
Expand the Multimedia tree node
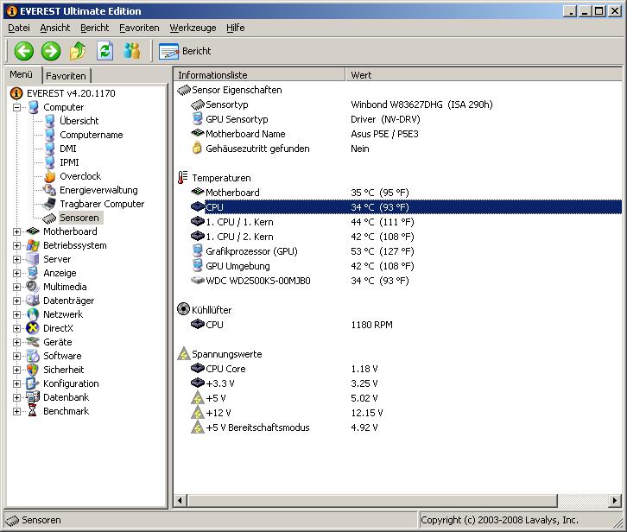[x=16, y=287]
